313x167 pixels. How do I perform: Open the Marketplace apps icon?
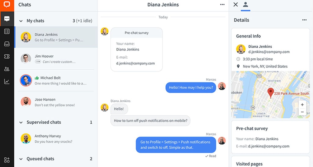7,160
